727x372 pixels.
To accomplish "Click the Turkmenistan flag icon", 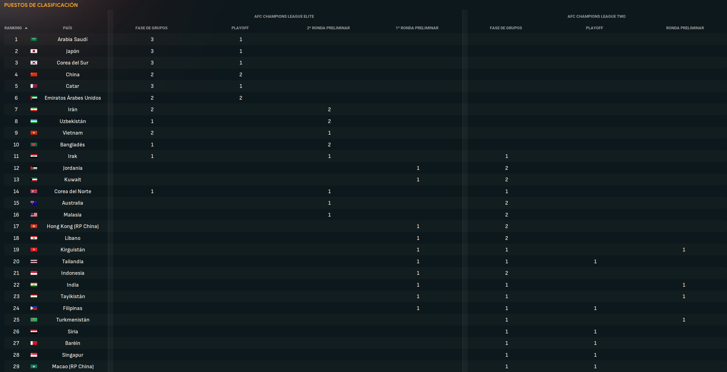I will pyautogui.click(x=34, y=320).
